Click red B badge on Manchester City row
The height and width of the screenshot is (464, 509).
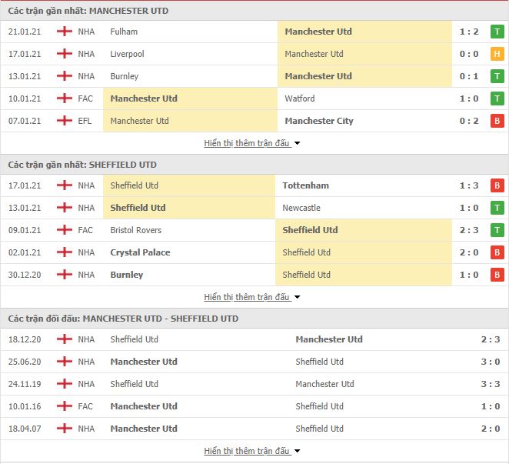click(497, 121)
